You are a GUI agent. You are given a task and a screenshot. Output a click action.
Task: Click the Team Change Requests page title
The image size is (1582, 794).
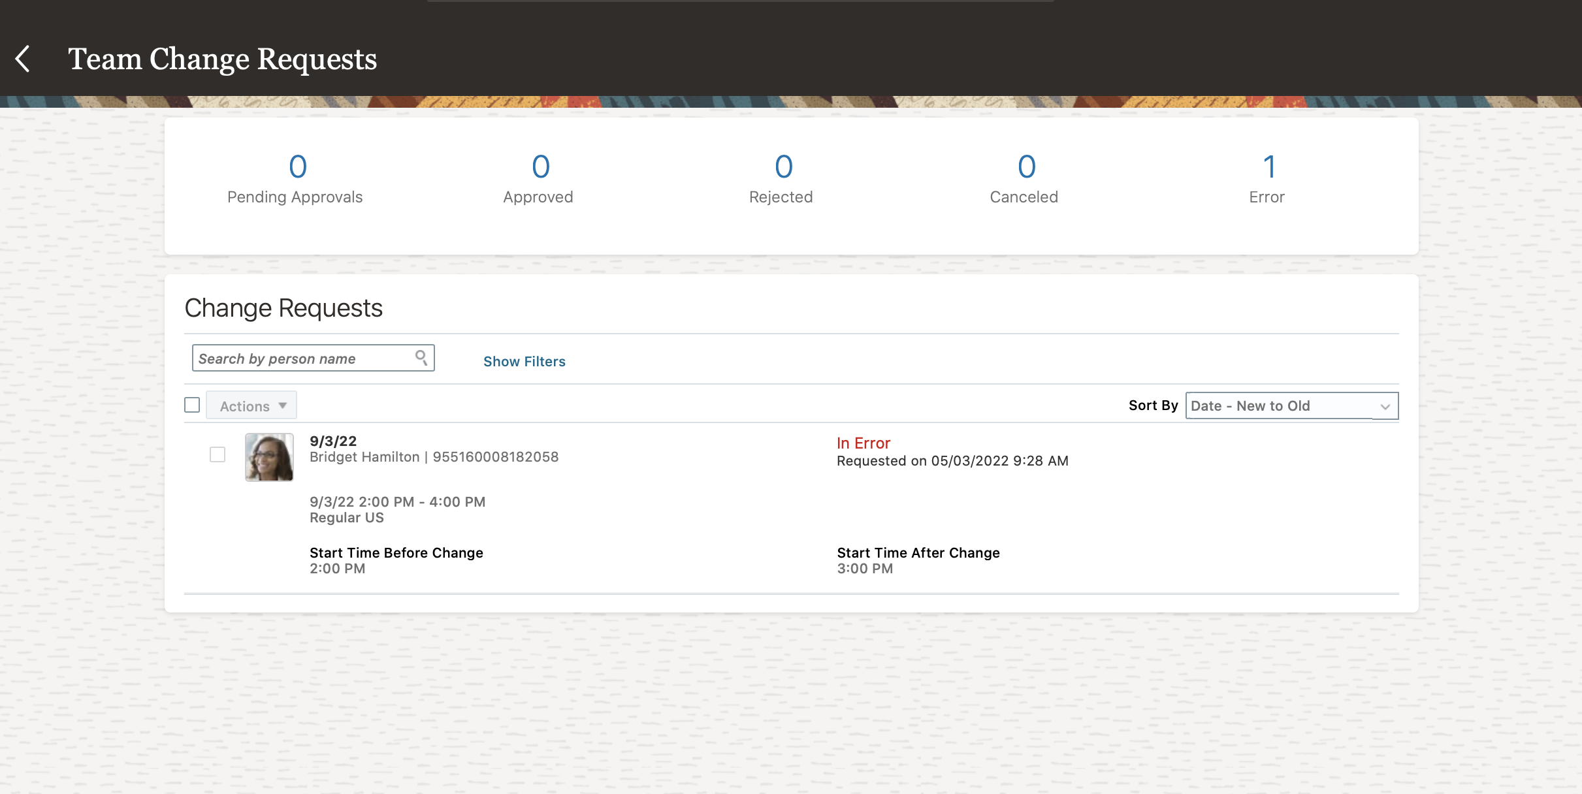[222, 59]
